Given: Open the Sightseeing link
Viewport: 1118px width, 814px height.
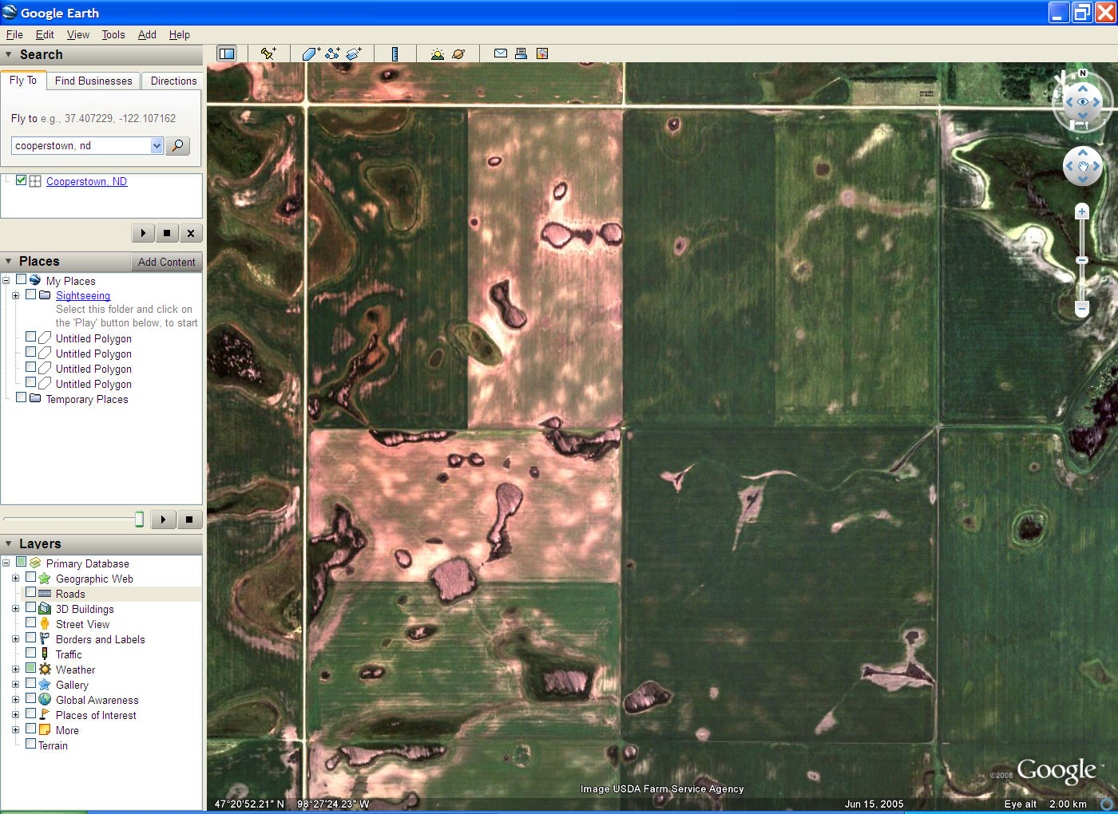Looking at the screenshot, I should [83, 295].
